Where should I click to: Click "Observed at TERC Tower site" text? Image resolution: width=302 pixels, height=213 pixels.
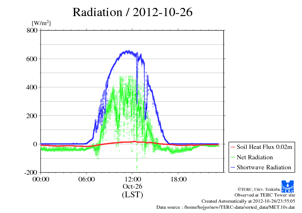tap(265, 195)
